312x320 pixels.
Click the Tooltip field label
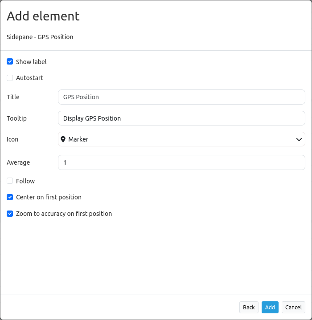16,118
